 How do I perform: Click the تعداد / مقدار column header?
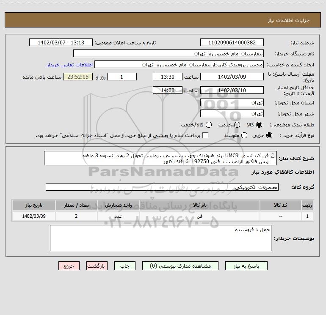point(76,205)
